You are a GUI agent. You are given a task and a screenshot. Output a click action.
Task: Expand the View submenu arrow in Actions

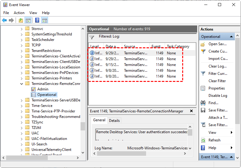[x=232, y=133]
